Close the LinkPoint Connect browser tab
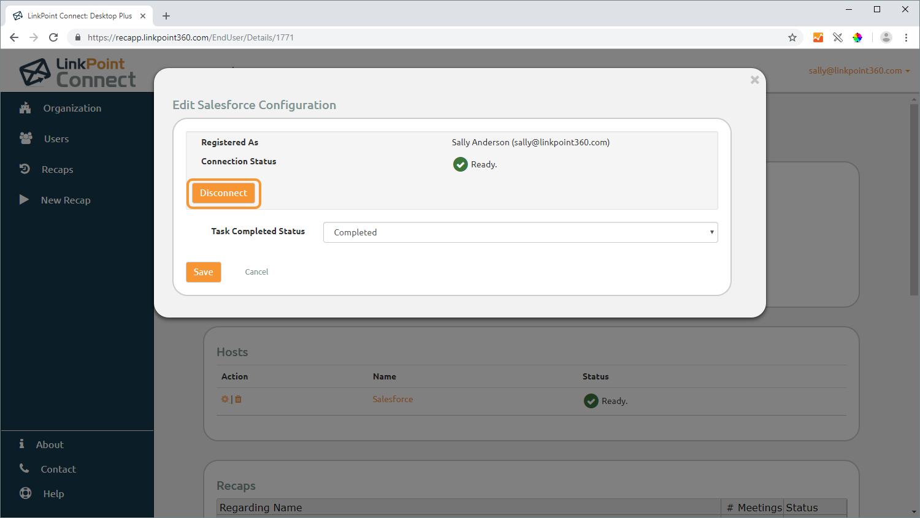The image size is (920, 518). point(143,16)
